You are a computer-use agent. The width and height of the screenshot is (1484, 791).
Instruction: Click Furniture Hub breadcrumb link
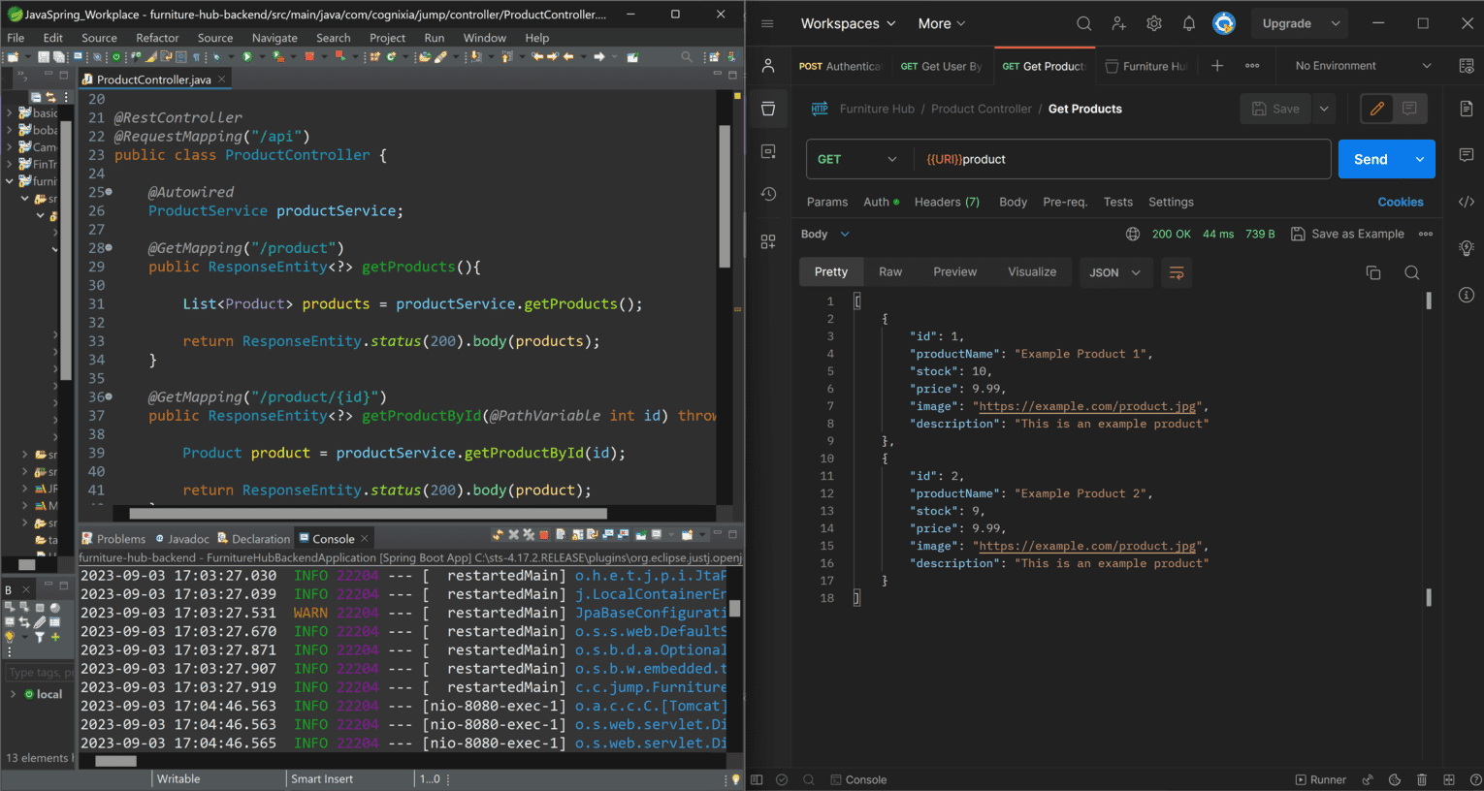[x=877, y=109]
